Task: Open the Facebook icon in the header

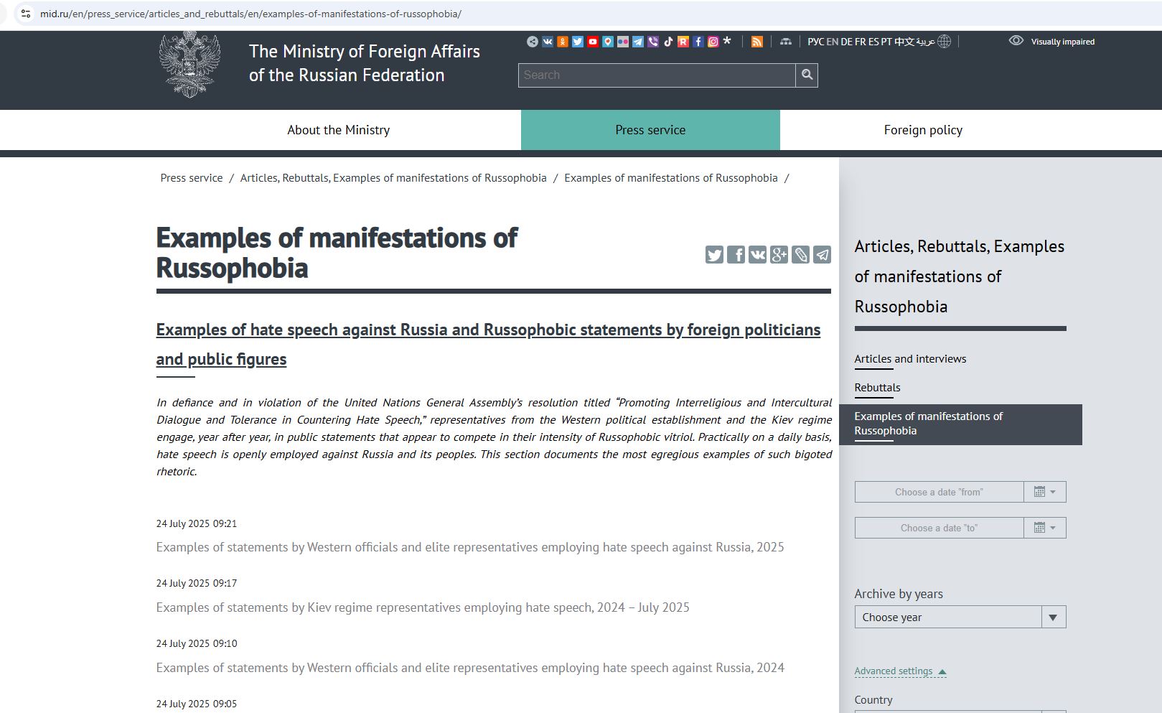Action: pyautogui.click(x=698, y=42)
